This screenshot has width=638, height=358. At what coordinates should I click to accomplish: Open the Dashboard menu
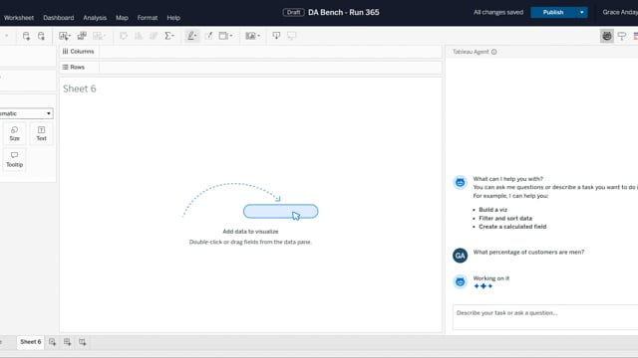click(x=59, y=18)
